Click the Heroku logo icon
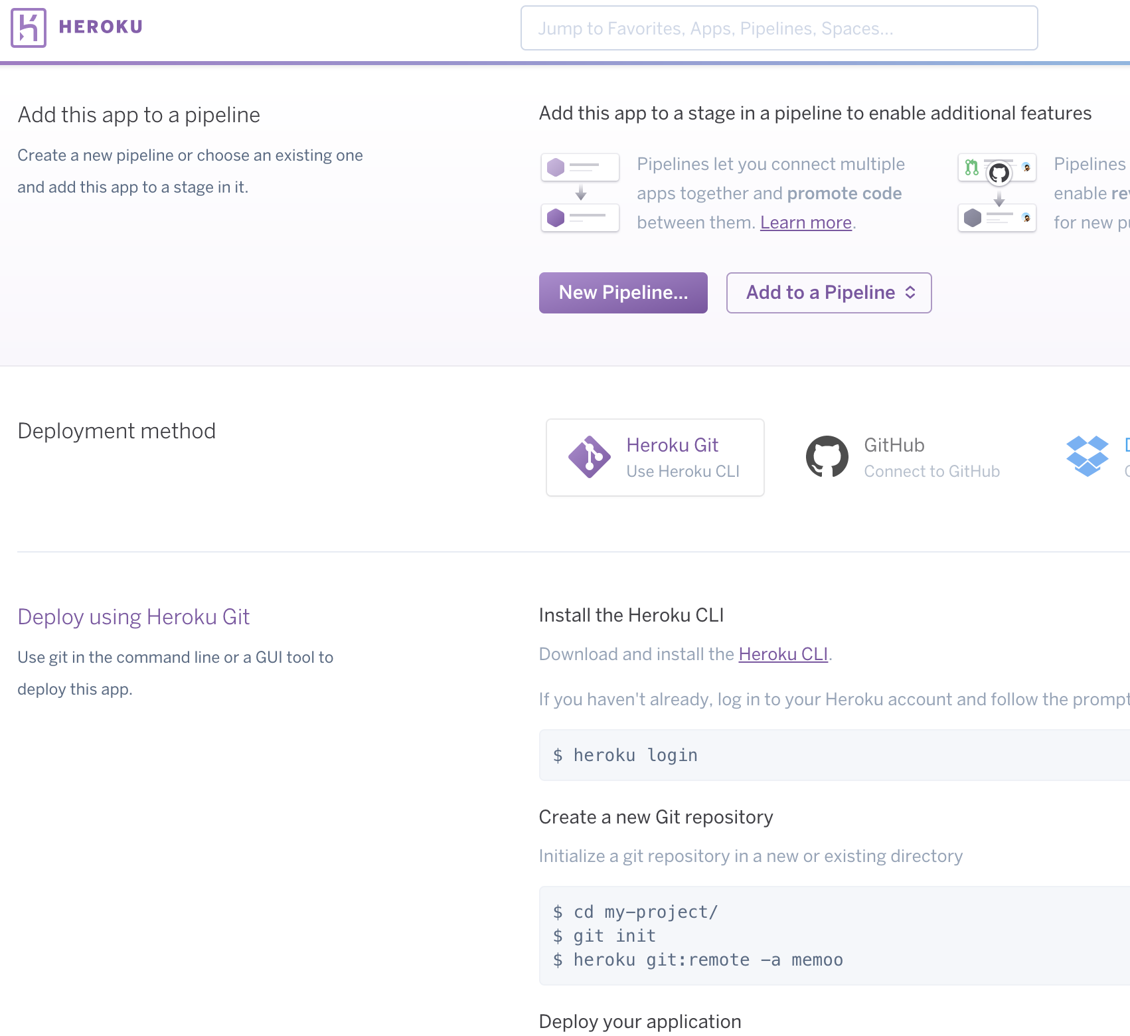 coord(29,28)
